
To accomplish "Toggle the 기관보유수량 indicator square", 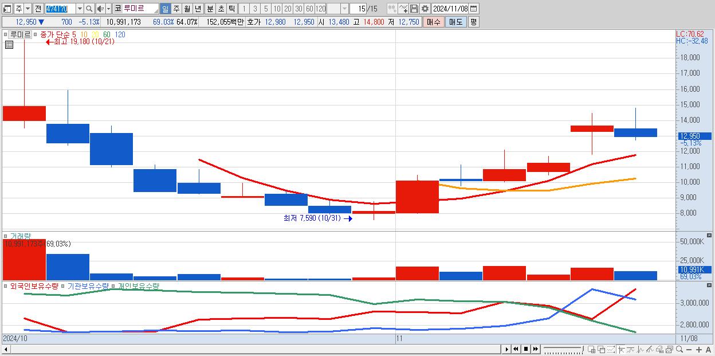I will (x=64, y=285).
